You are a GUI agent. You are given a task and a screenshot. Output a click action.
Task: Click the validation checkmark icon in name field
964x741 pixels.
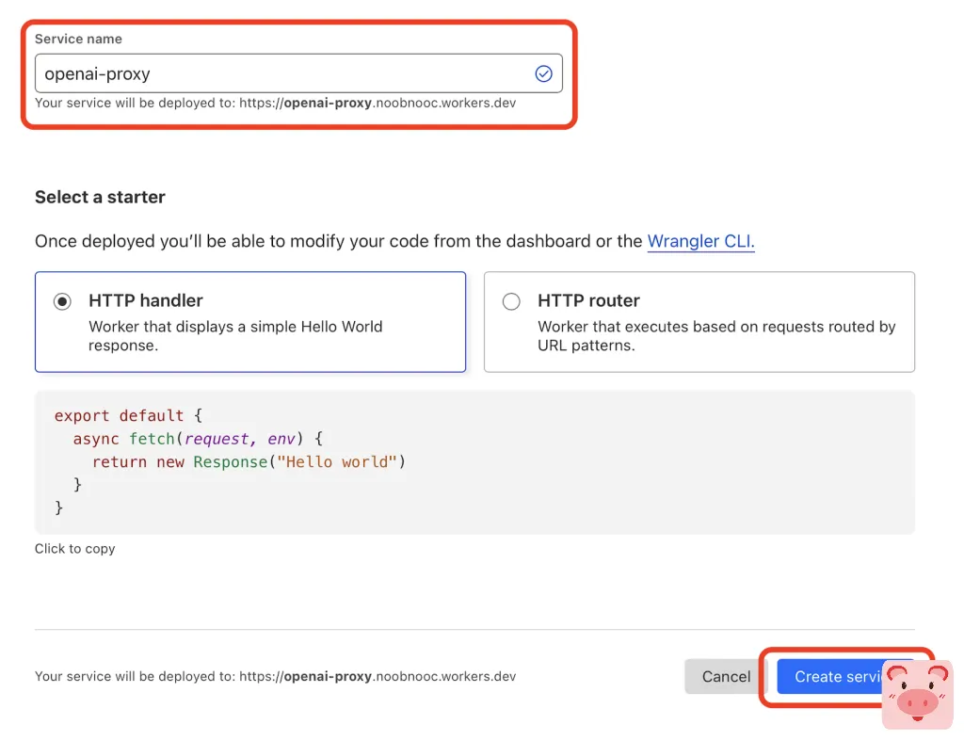click(543, 73)
